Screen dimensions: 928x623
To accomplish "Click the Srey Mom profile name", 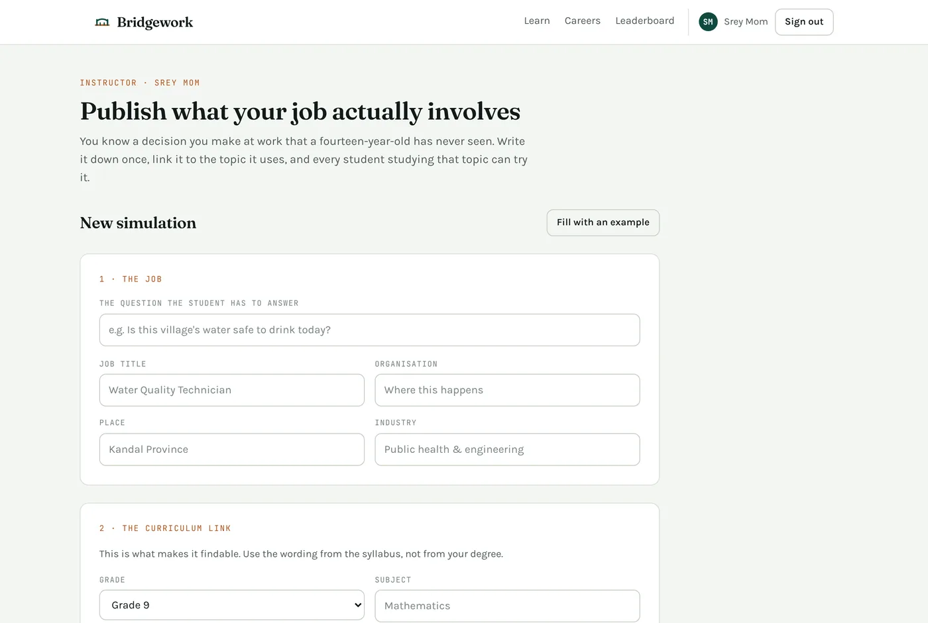I will point(746,22).
